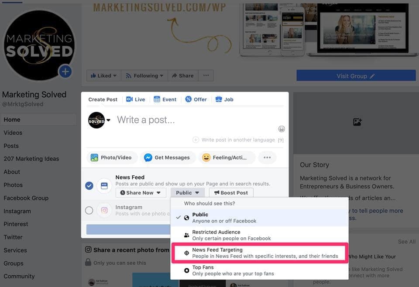Screen dimensions: 419x287
Task: Click the Marketing Solved profile picture
Action: click(x=39, y=45)
